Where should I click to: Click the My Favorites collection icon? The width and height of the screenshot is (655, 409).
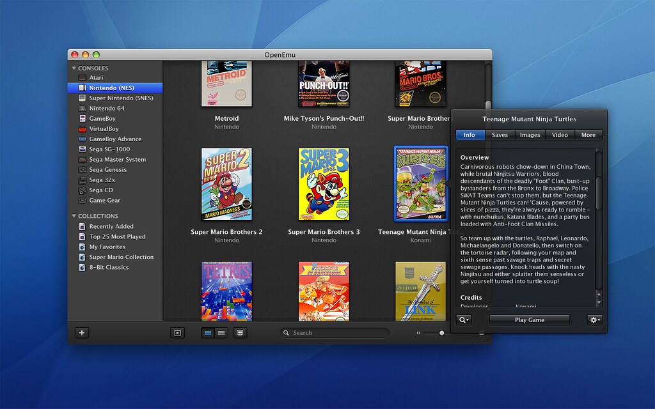pos(83,247)
